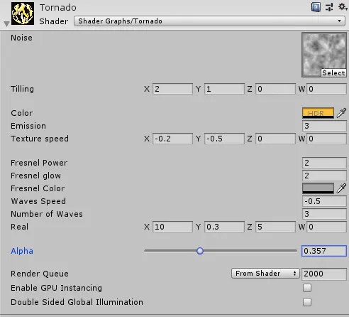The image size is (349, 317).
Task: Open the material settings gear menu
Action: pos(343,6)
